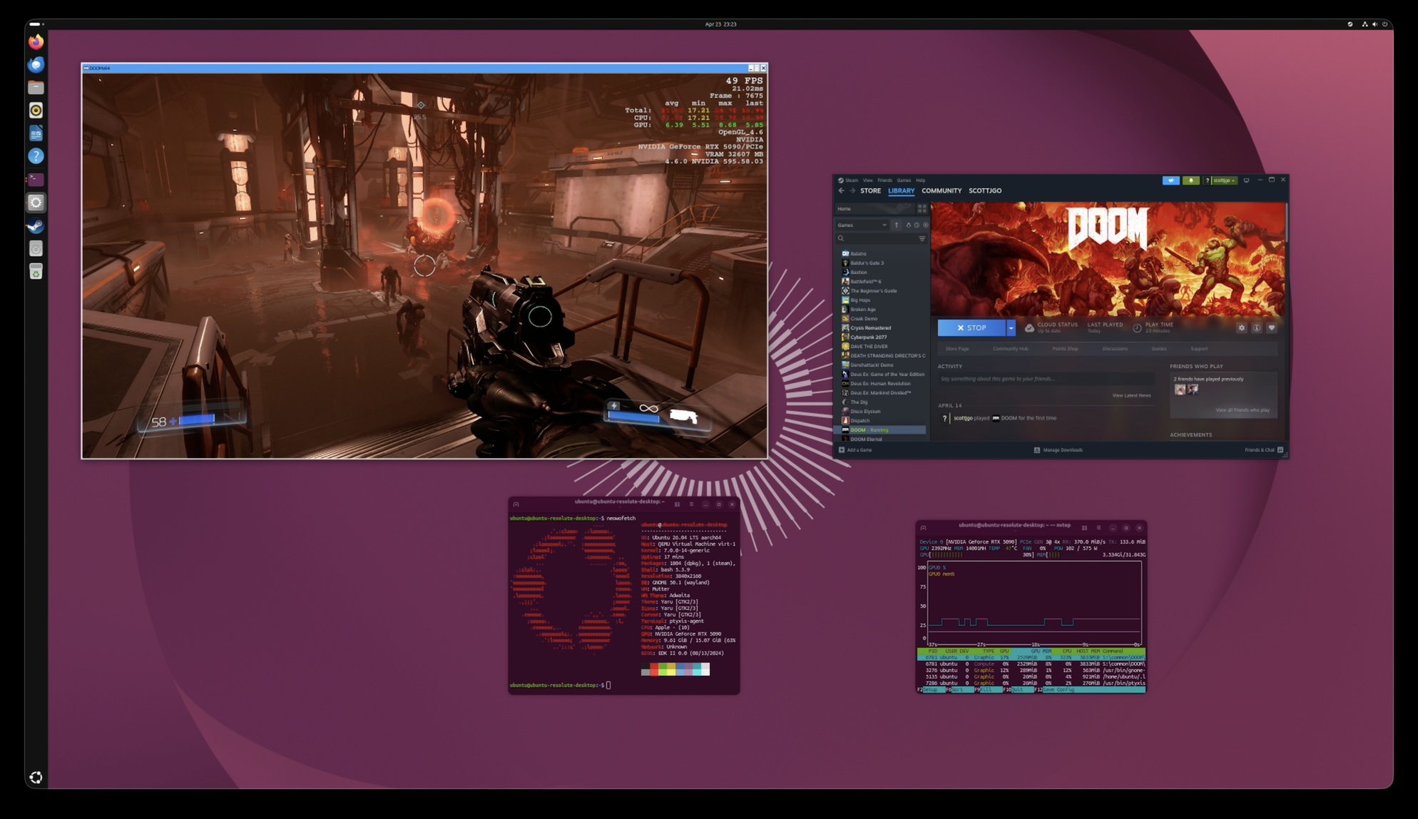Click Home in Steam library sidebar

(874, 208)
